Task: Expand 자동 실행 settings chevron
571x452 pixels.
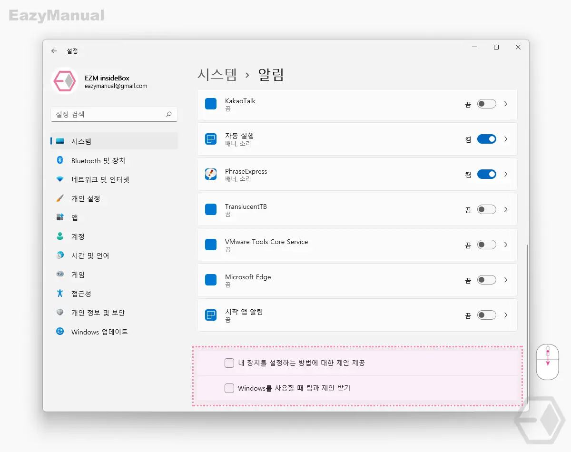Action: point(506,139)
